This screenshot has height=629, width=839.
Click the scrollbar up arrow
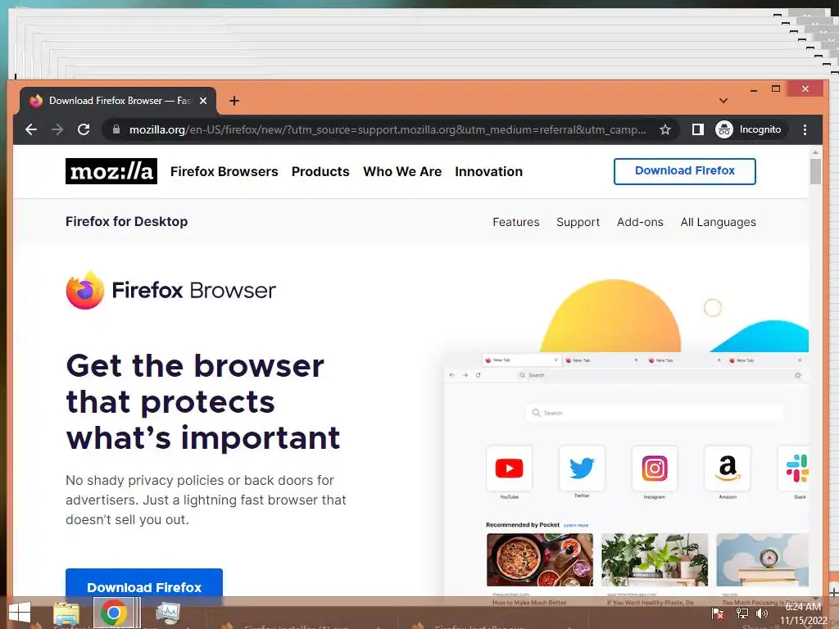pos(815,152)
